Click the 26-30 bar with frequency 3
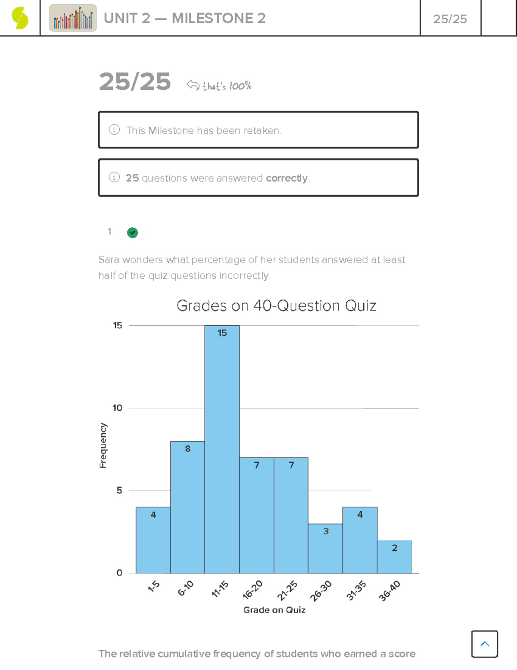The height and width of the screenshot is (670, 517). pos(325,548)
